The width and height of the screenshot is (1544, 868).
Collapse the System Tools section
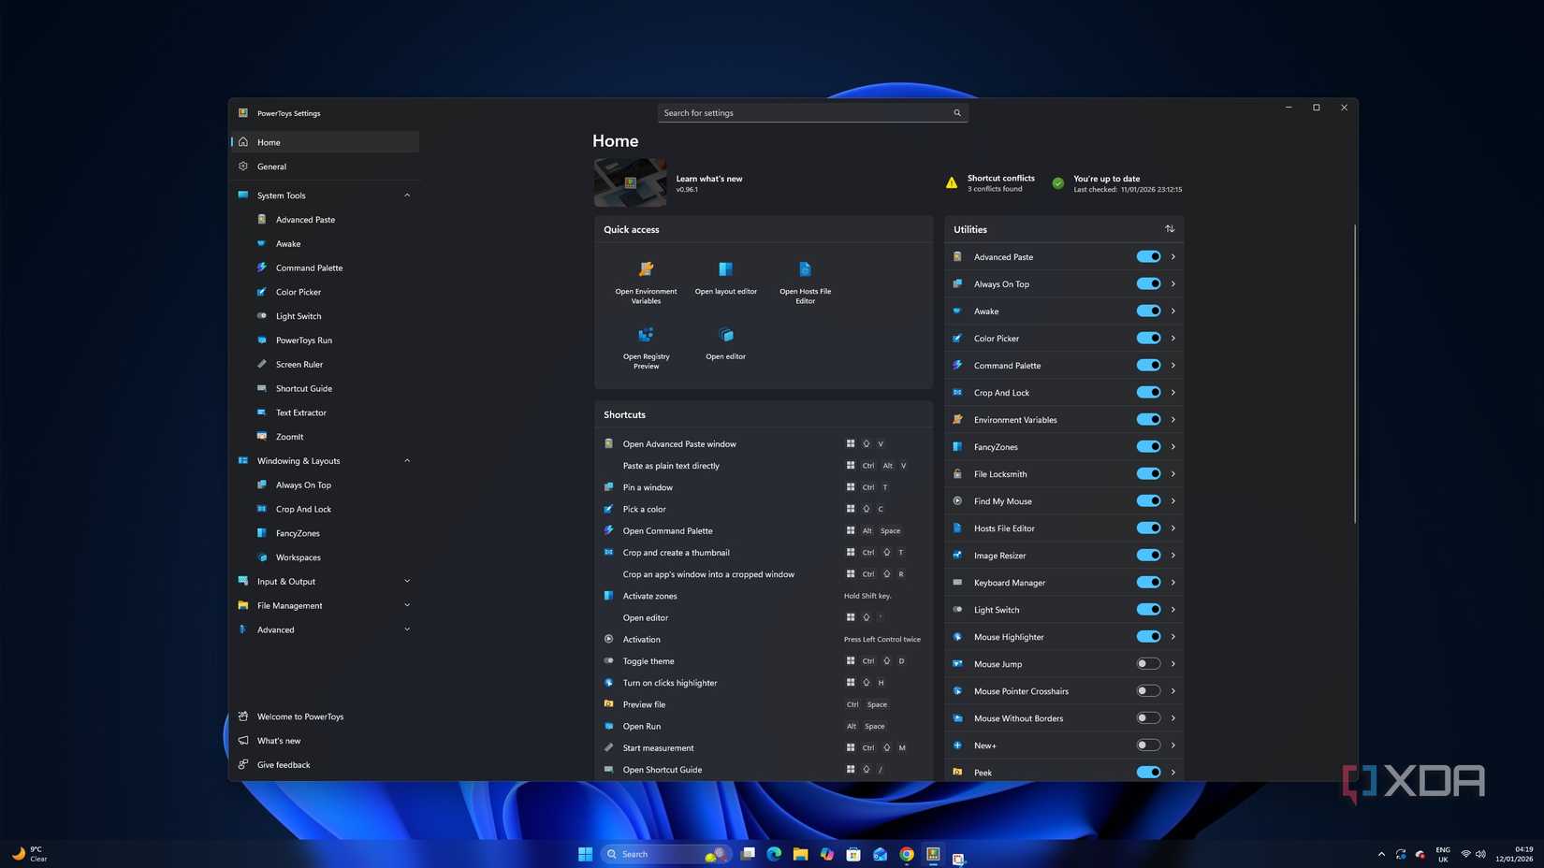pos(407,195)
